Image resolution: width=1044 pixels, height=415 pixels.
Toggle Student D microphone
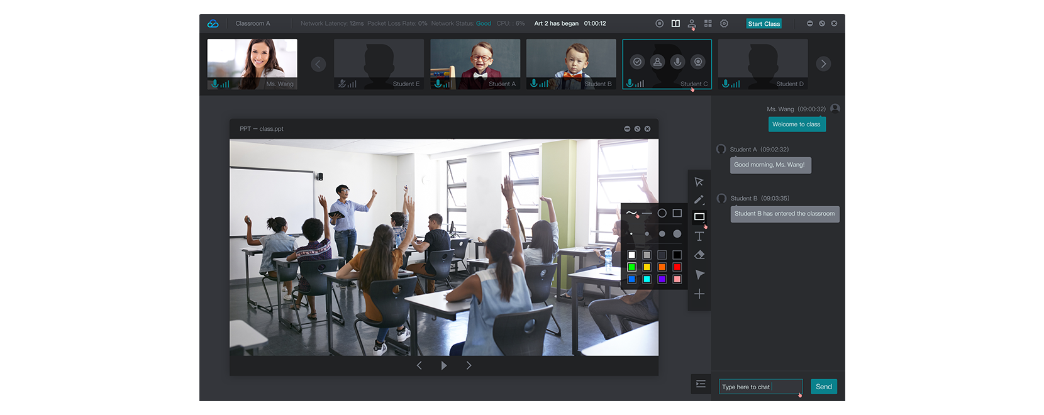[x=726, y=84]
